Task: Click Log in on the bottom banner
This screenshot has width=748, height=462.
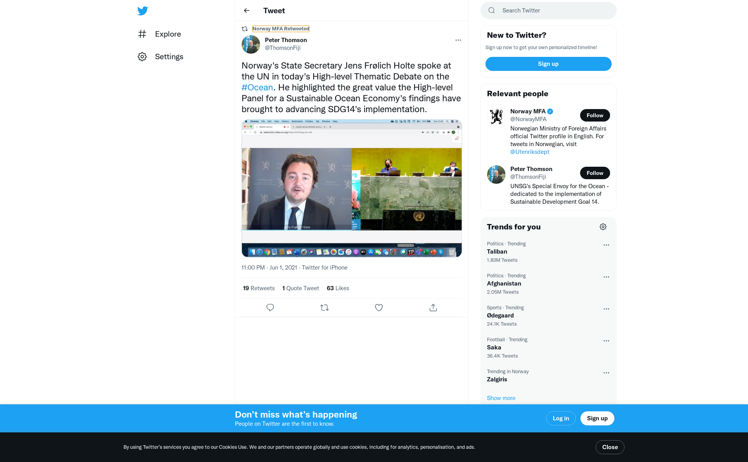Action: tap(561, 418)
